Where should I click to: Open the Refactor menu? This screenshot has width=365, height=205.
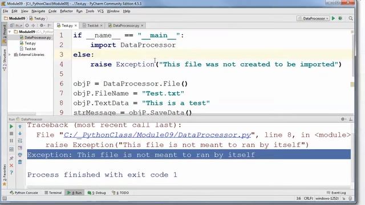[x=66, y=11]
